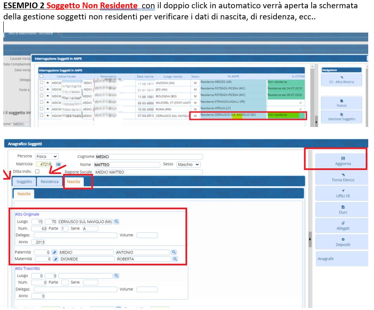Image resolution: width=374 pixels, height=310 pixels.
Task: Click the magnifier icon on the Paternità row
Action: (x=174, y=252)
